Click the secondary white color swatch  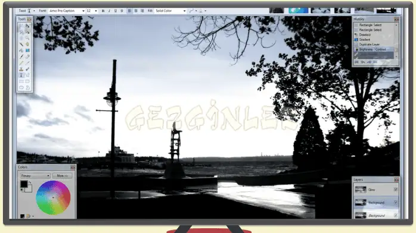(29, 189)
